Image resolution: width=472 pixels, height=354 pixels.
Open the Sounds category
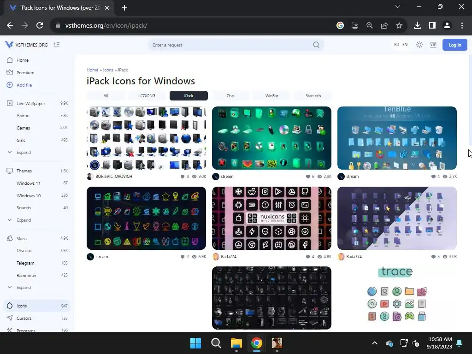tap(24, 208)
